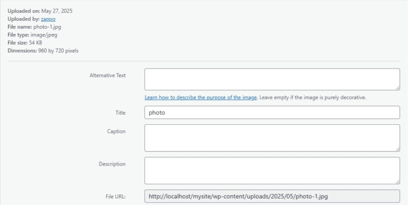Select the 'Uploaded on: May 27, 2025' text
Screen dimensions: 408x205
(40, 11)
